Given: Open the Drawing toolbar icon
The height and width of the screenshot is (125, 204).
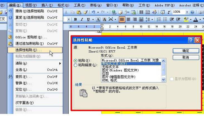Looking at the screenshot, I should coord(154,12).
